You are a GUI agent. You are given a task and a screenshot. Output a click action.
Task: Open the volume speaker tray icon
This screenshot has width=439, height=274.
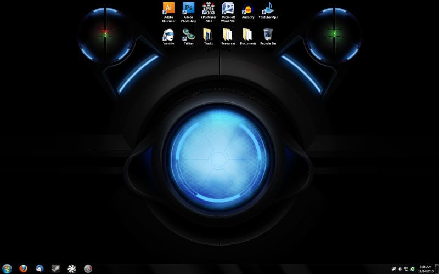click(400, 269)
